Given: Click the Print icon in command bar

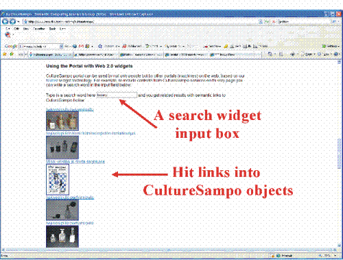Looking at the screenshot, I should click(292, 54).
